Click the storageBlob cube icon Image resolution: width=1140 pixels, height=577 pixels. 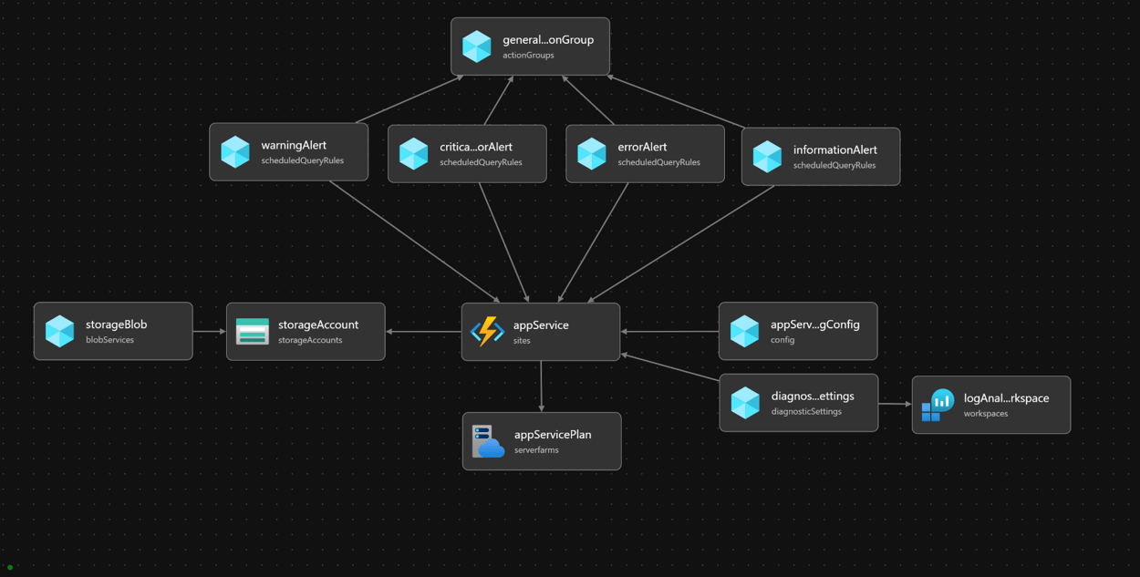pyautogui.click(x=59, y=331)
